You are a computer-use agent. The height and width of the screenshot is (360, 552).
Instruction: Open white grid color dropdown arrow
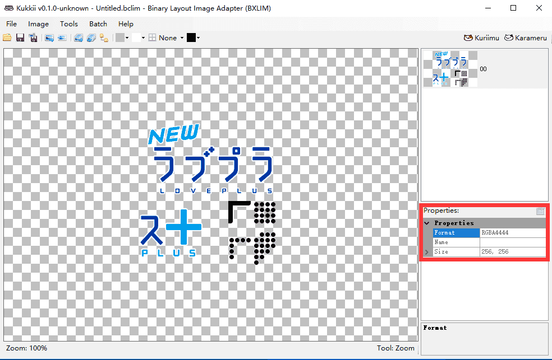point(143,38)
